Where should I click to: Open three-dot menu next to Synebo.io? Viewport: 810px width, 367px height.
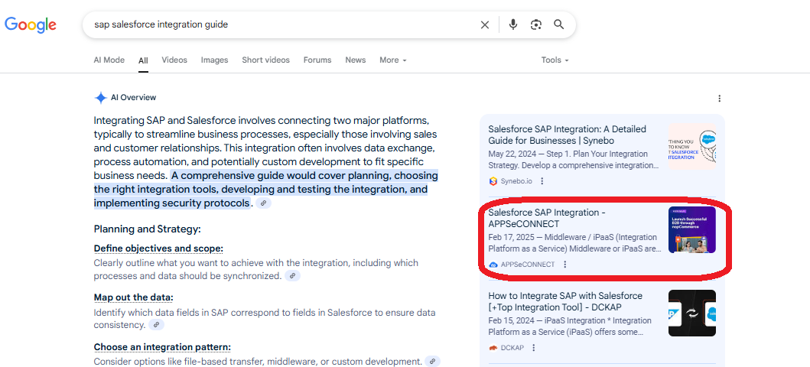542,181
